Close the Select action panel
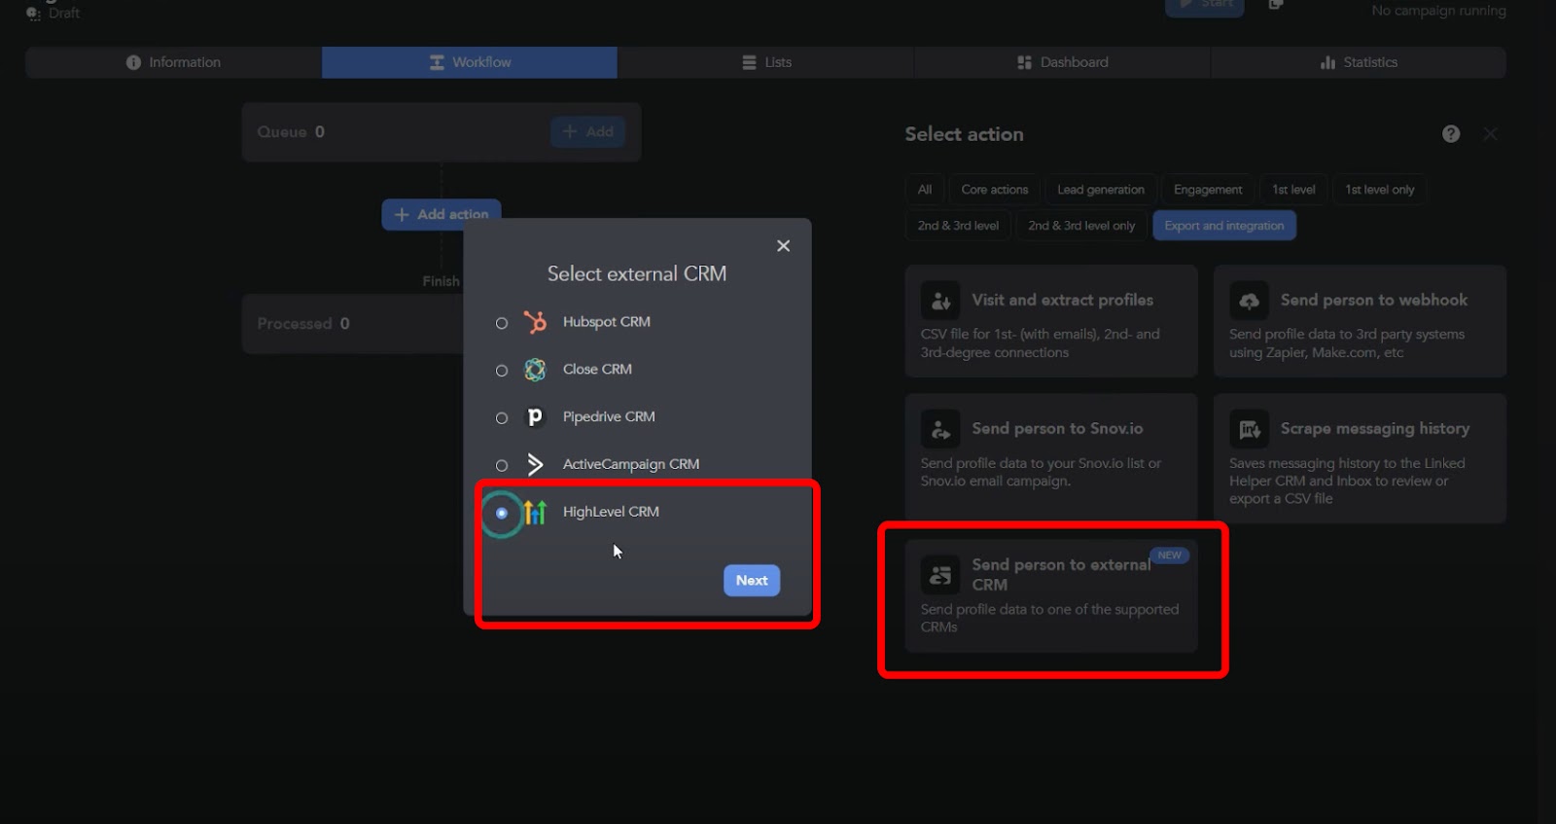 coord(1490,134)
